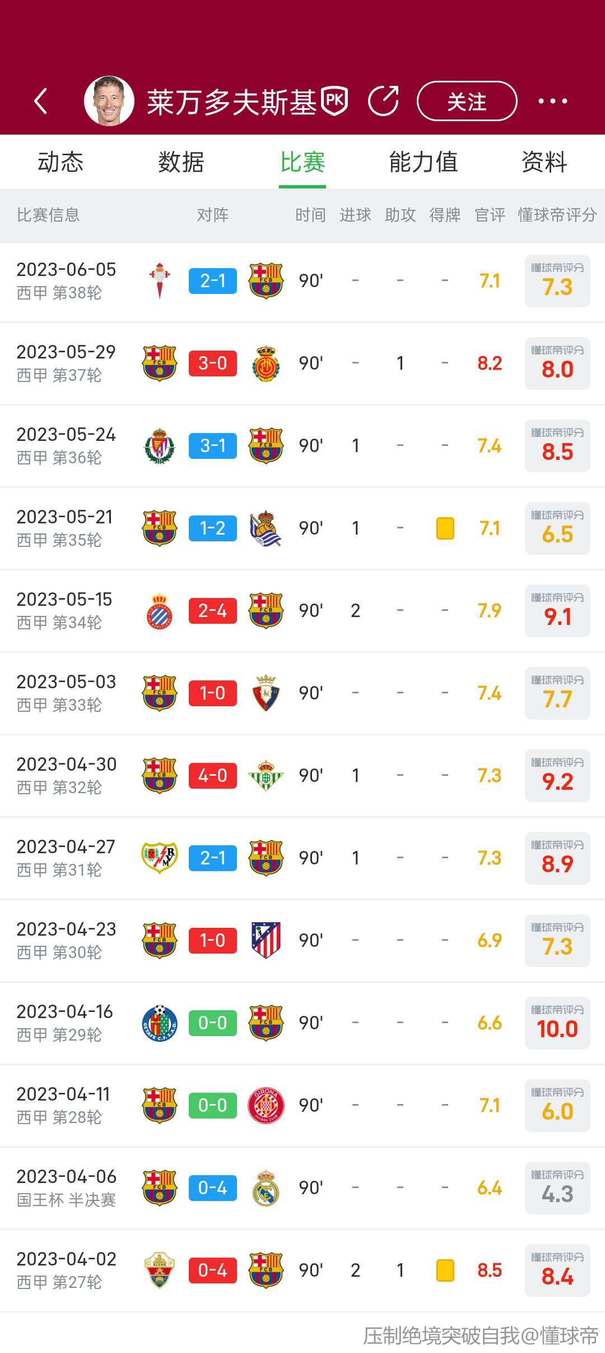Image resolution: width=605 pixels, height=1353 pixels.
Task: Open the three-dot more menu
Action: coord(552,102)
